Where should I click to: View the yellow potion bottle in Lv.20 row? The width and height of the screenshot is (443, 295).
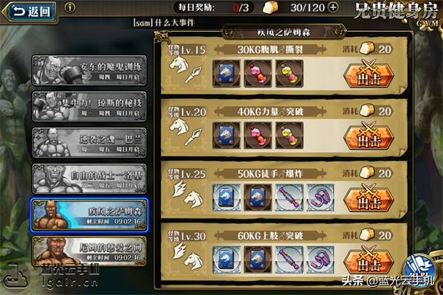(x=289, y=136)
